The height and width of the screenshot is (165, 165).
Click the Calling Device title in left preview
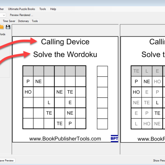click(65, 42)
